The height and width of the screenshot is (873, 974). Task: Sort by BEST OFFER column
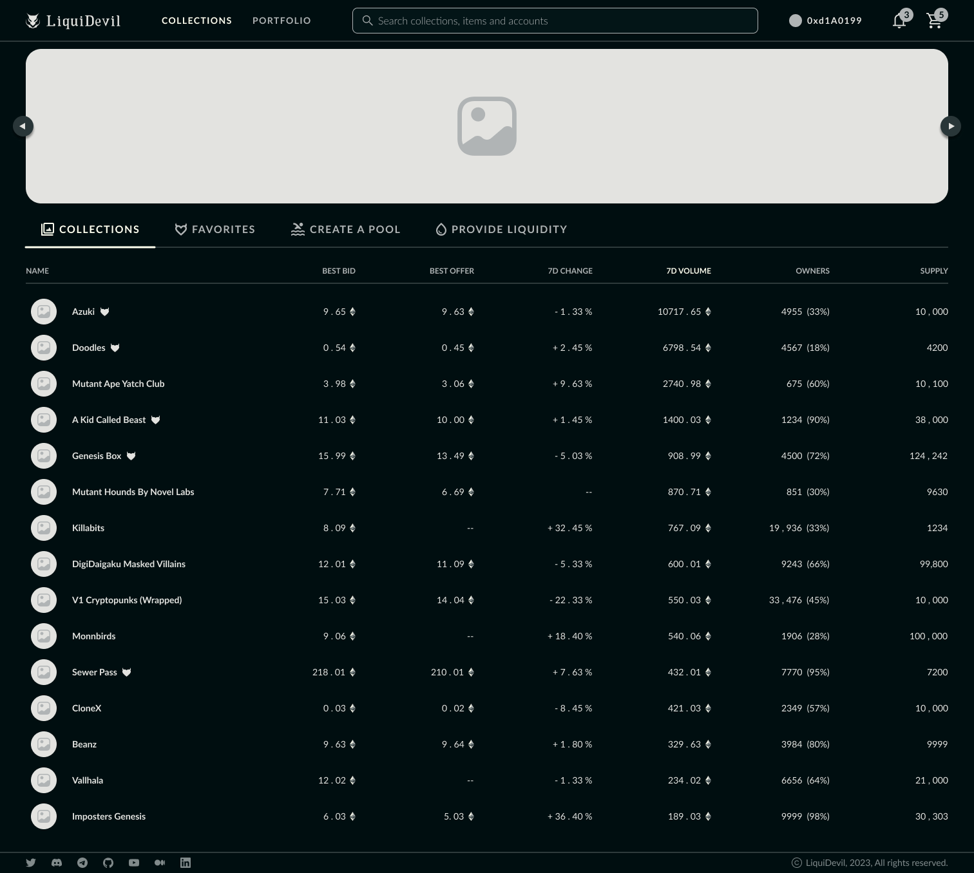coord(452,271)
